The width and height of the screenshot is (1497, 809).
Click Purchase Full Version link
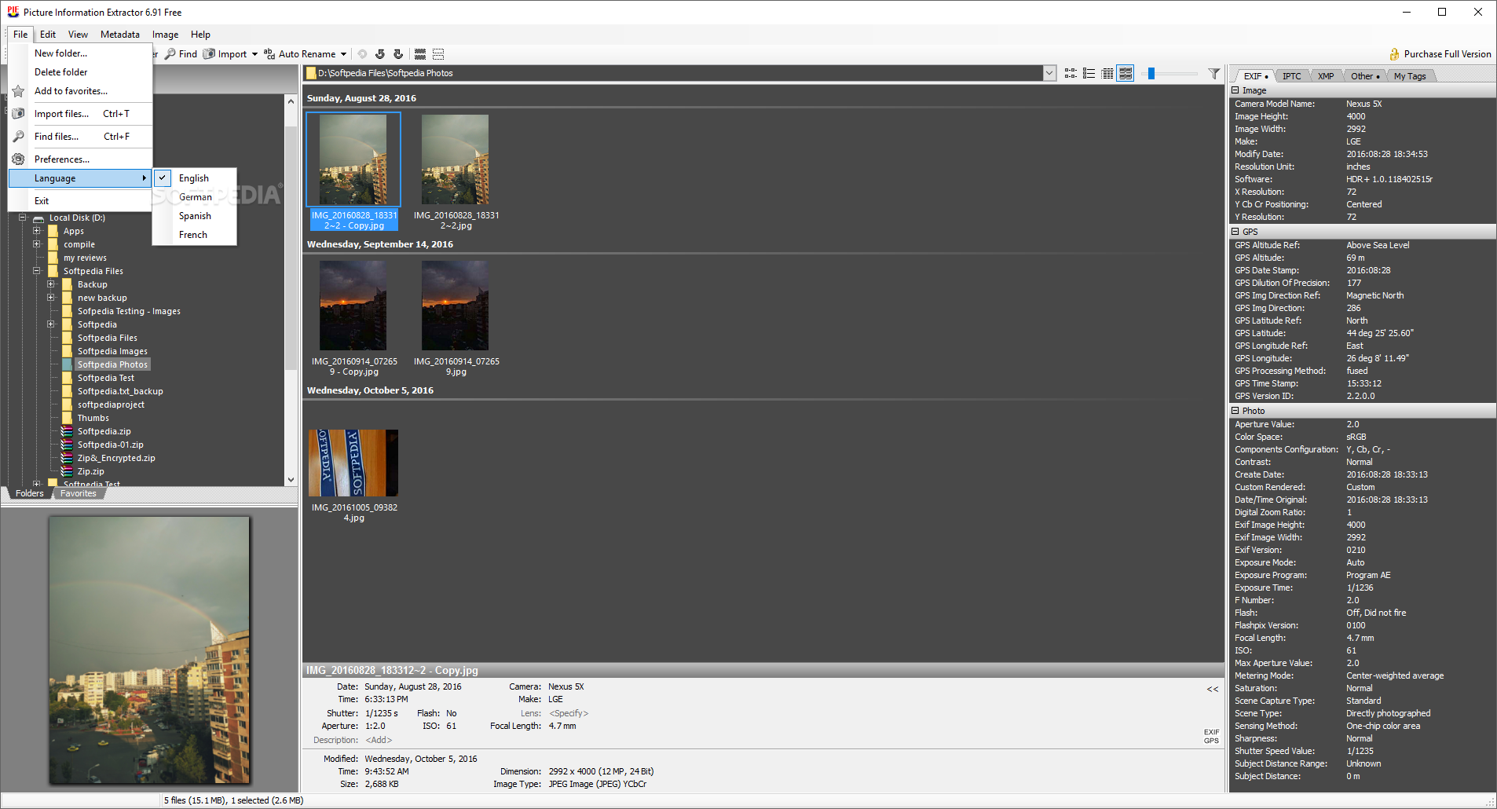tap(1448, 54)
